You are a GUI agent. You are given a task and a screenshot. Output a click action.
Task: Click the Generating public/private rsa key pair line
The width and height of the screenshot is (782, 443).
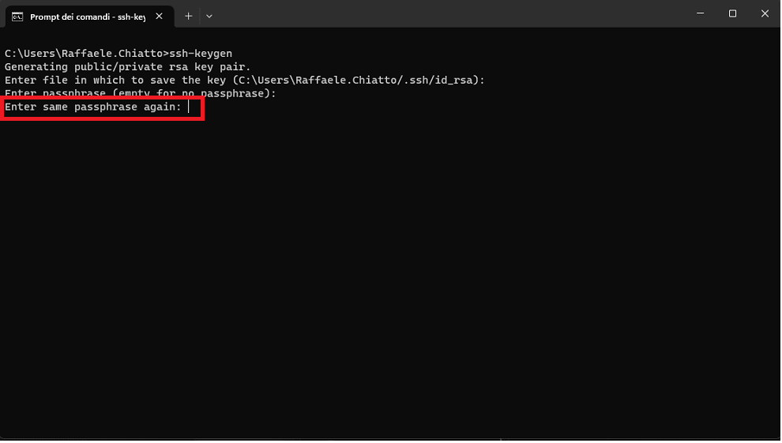click(128, 67)
